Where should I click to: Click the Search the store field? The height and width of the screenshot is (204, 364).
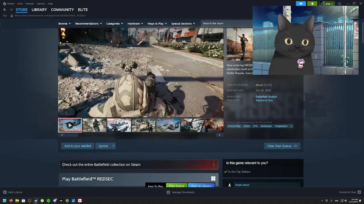227,24
